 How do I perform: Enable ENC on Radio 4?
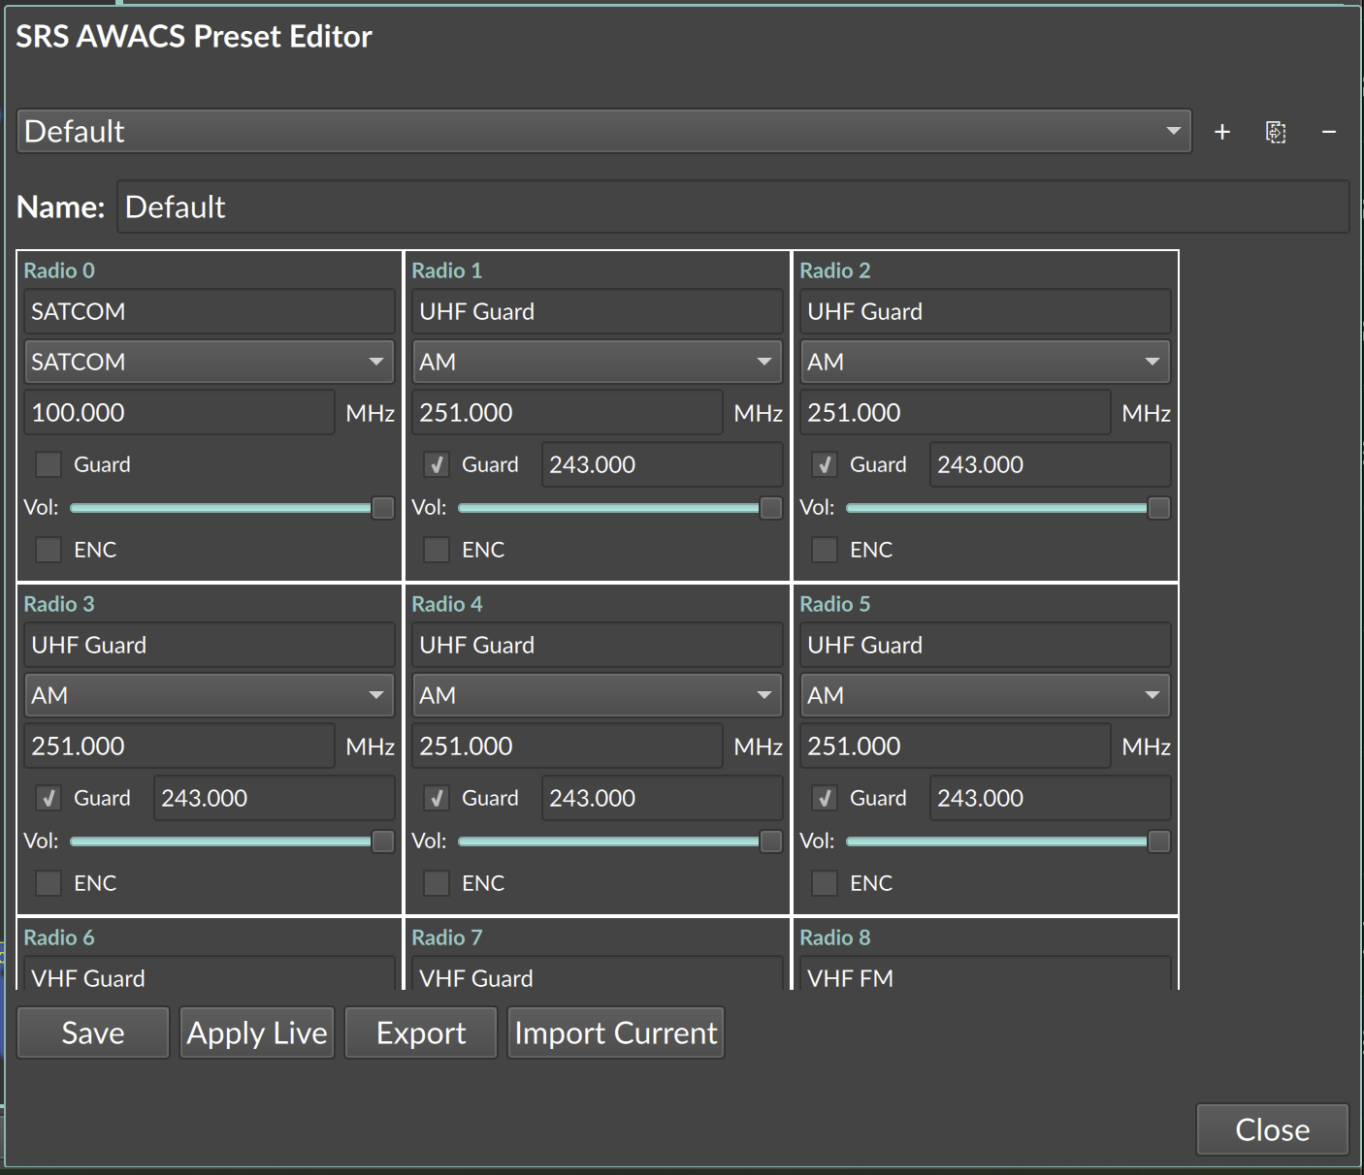437,883
